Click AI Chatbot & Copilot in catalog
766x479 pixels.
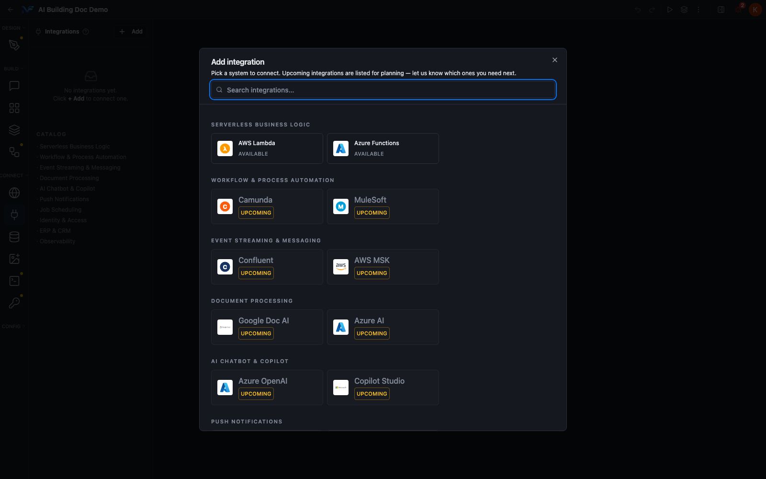click(67, 188)
